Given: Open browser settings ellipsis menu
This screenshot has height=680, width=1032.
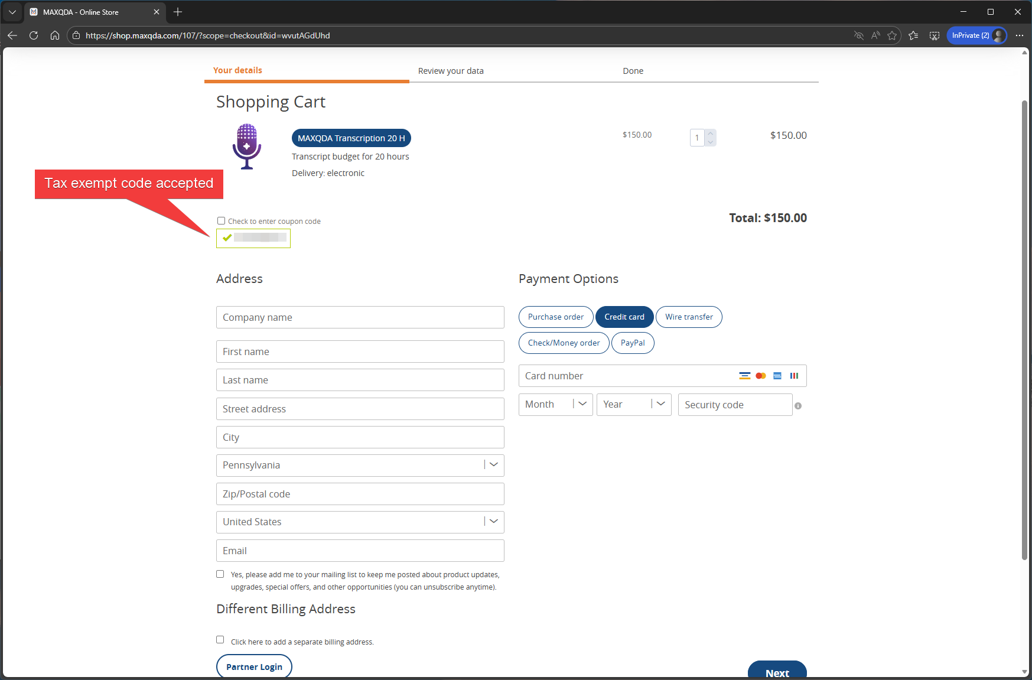Looking at the screenshot, I should coord(1020,35).
